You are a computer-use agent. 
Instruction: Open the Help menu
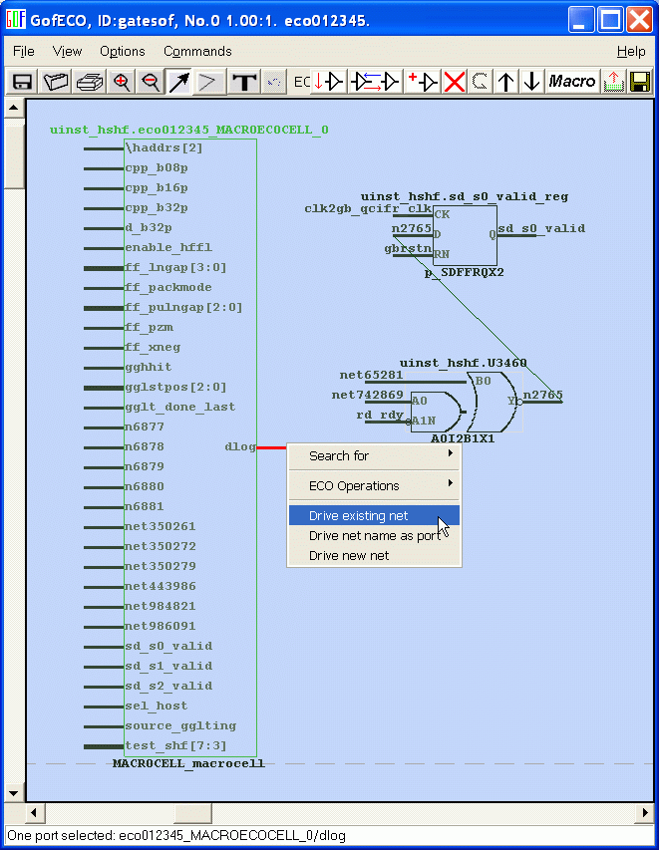coord(630,51)
